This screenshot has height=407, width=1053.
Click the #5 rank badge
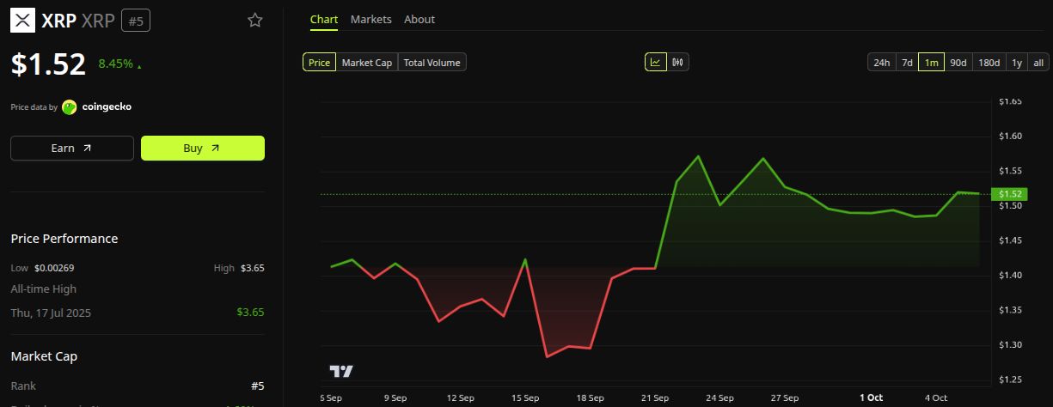tap(136, 20)
